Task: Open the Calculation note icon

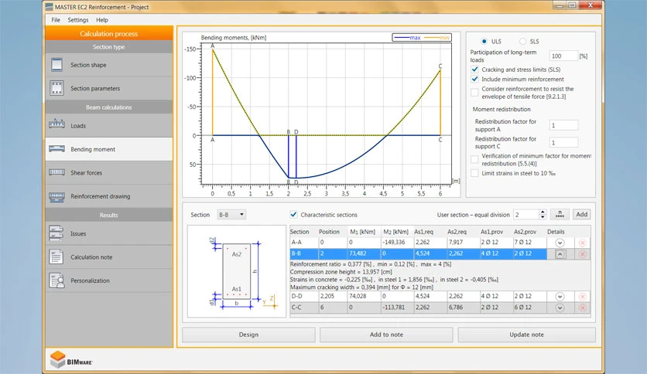Action: 56,257
